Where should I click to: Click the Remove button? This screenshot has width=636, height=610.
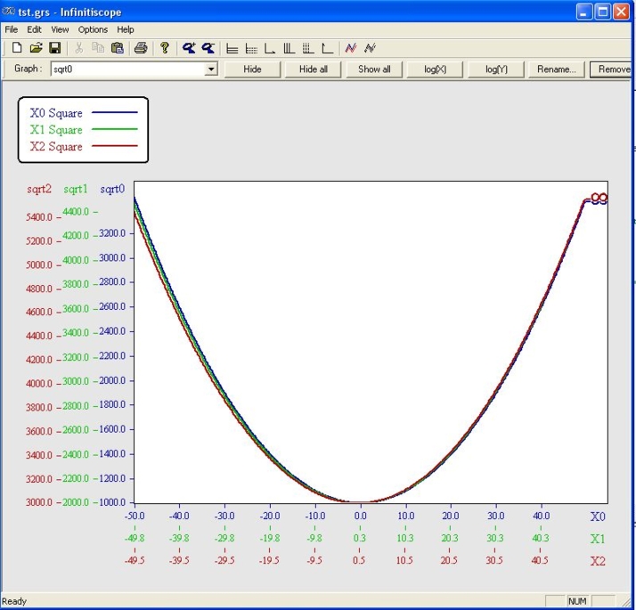click(611, 69)
